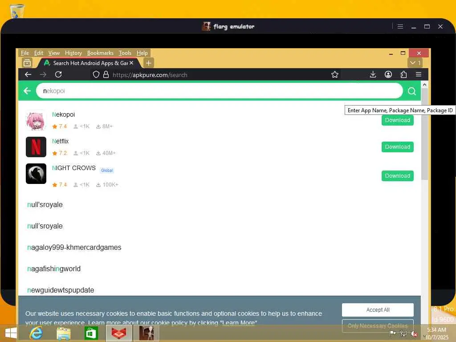
Task: Open the browser downloads panel
Action: click(373, 74)
